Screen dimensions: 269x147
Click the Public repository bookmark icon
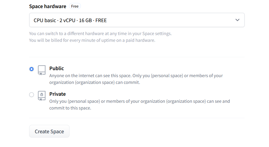[42, 70]
